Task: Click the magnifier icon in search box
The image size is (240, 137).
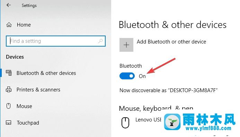Action: 100,41
